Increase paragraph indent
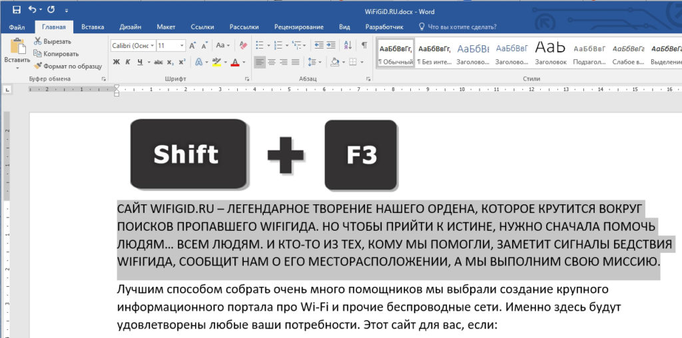Screen dimensions: 682x338 coord(332,45)
